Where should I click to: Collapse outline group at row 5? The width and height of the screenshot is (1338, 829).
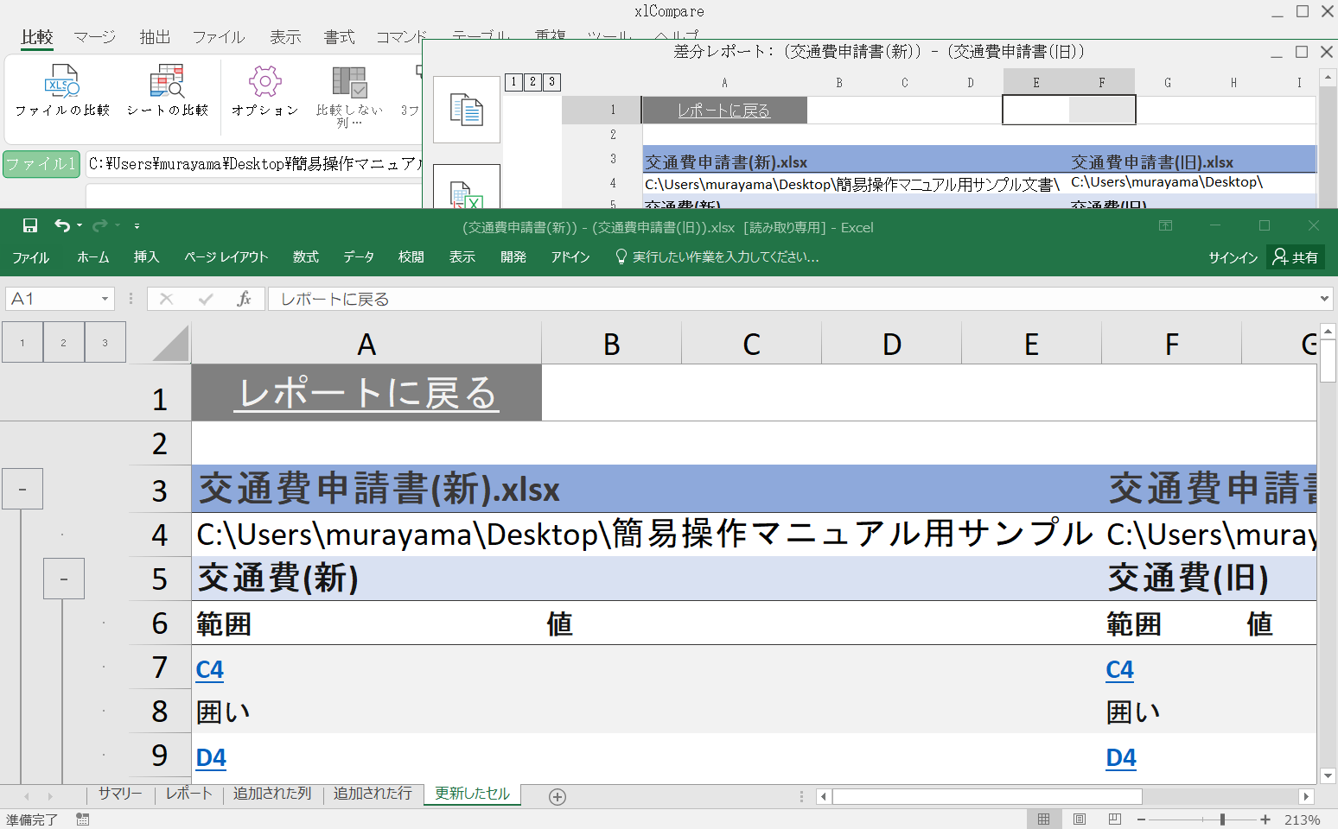click(64, 579)
